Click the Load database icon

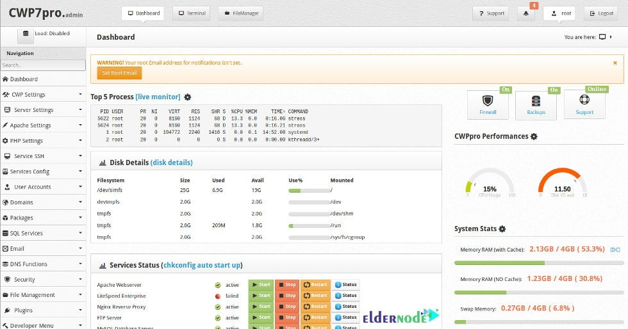[26, 34]
